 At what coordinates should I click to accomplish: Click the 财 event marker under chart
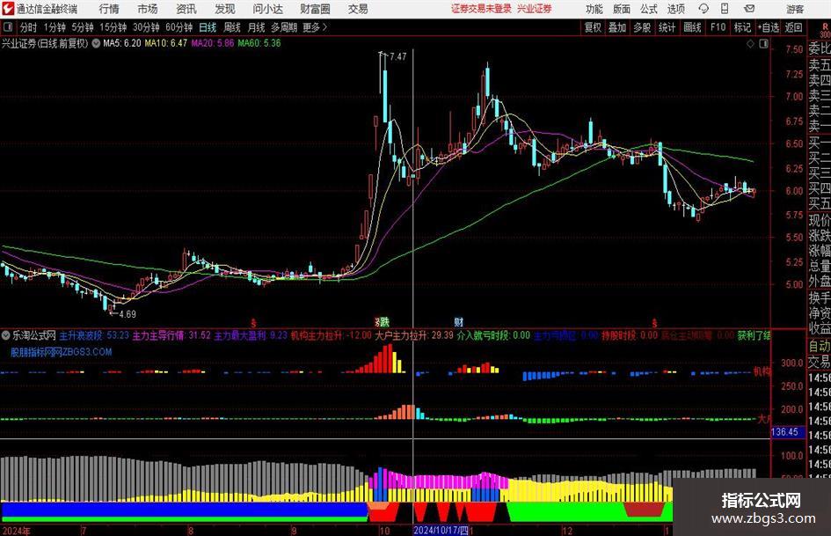pos(459,321)
